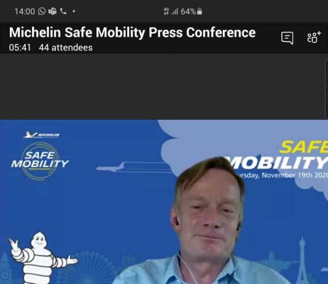
Task: Expand the side panel handle at right edge
Action: coord(326,89)
